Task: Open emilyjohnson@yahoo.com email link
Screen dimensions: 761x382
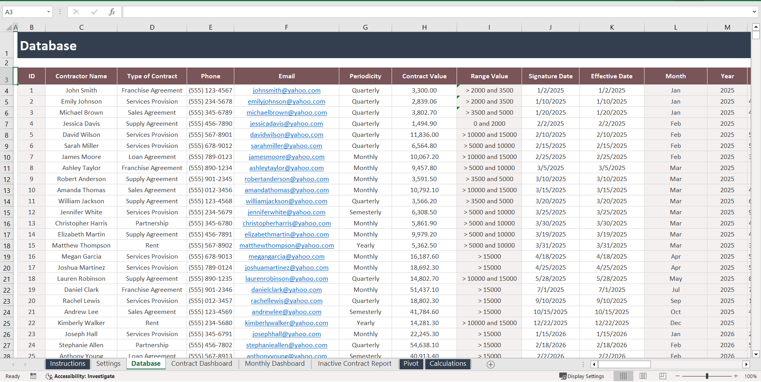Action: 287,102
